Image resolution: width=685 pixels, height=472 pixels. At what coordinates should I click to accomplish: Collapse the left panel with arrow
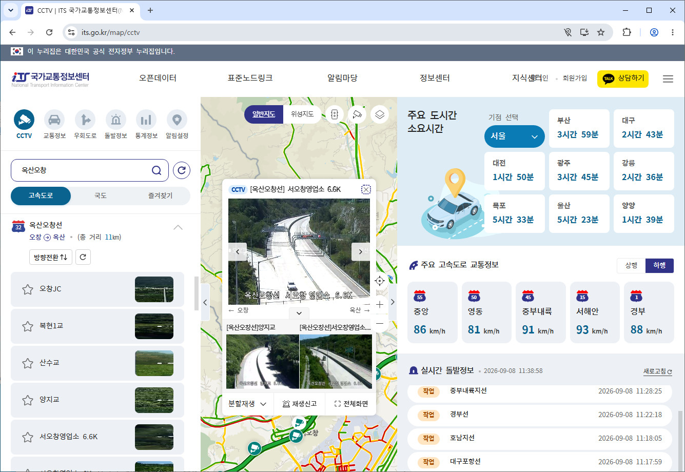[x=205, y=302]
